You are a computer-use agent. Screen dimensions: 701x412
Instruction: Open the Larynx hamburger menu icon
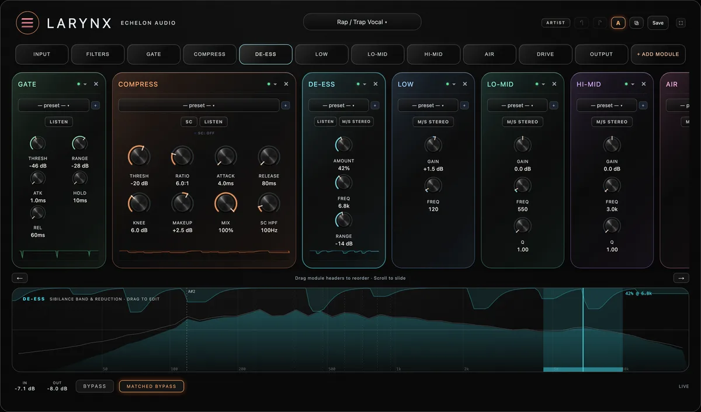click(27, 23)
